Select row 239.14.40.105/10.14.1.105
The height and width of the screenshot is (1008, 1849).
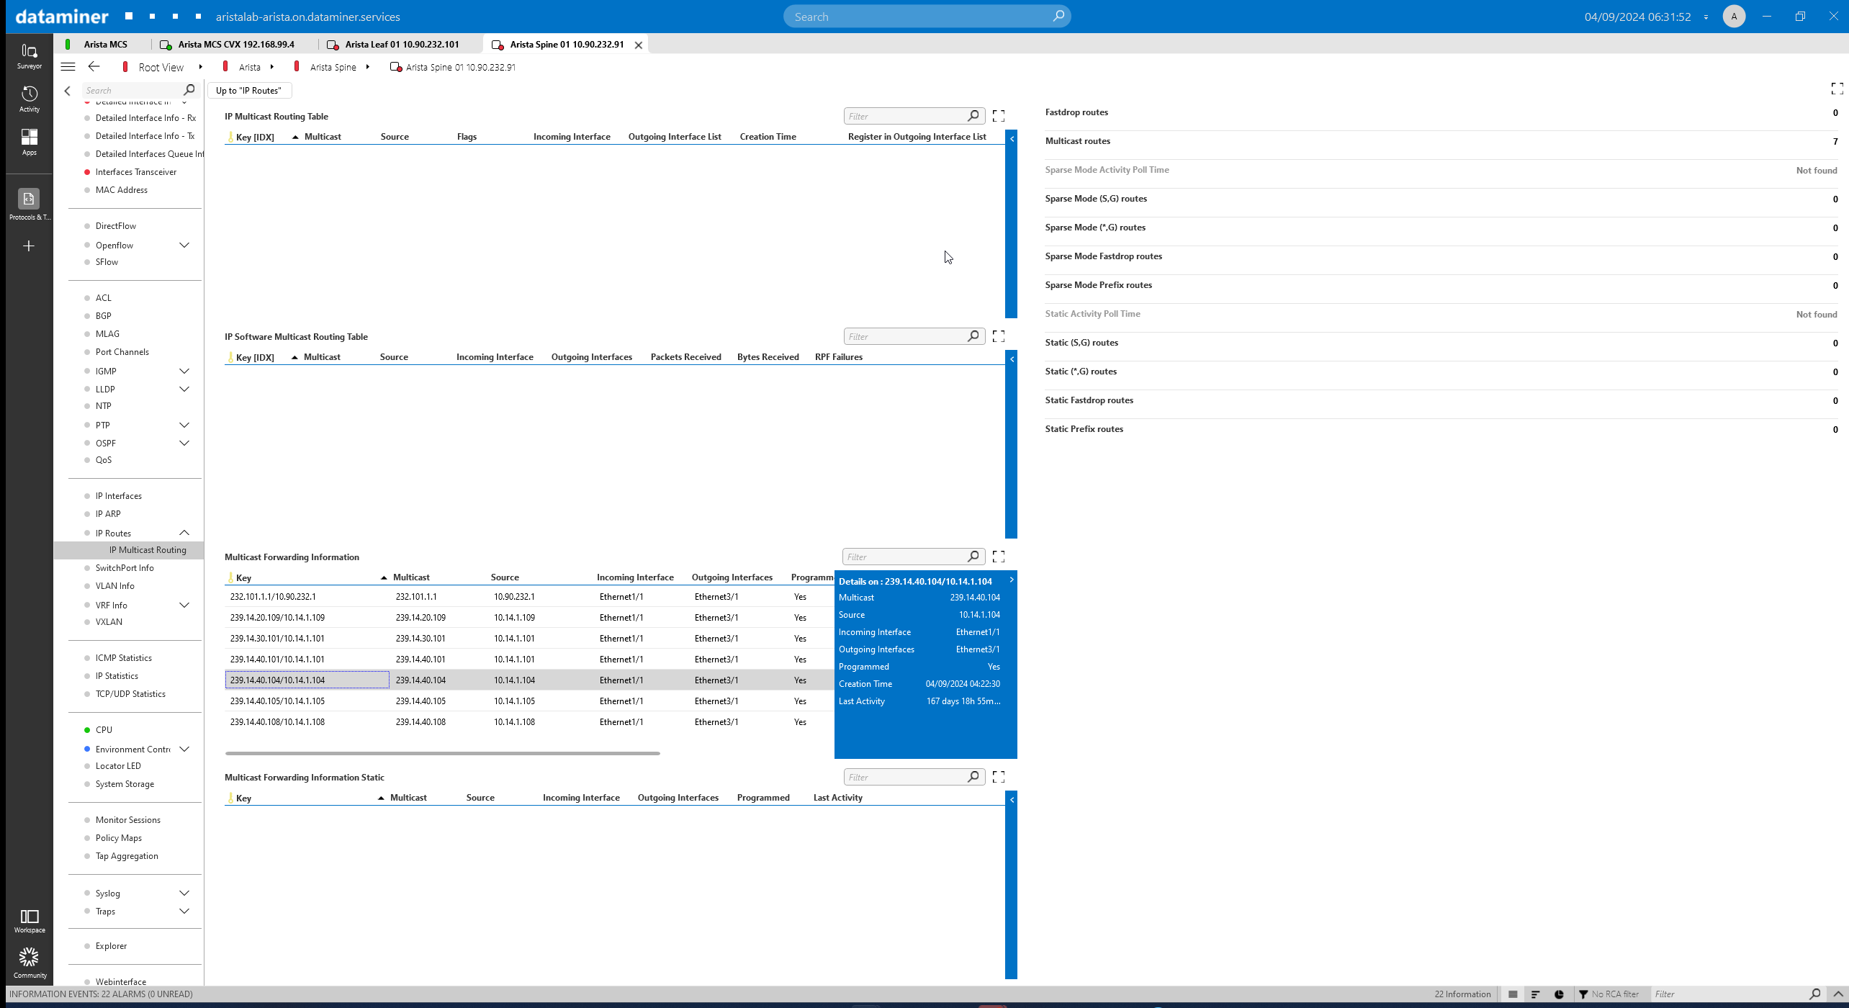pyautogui.click(x=529, y=701)
